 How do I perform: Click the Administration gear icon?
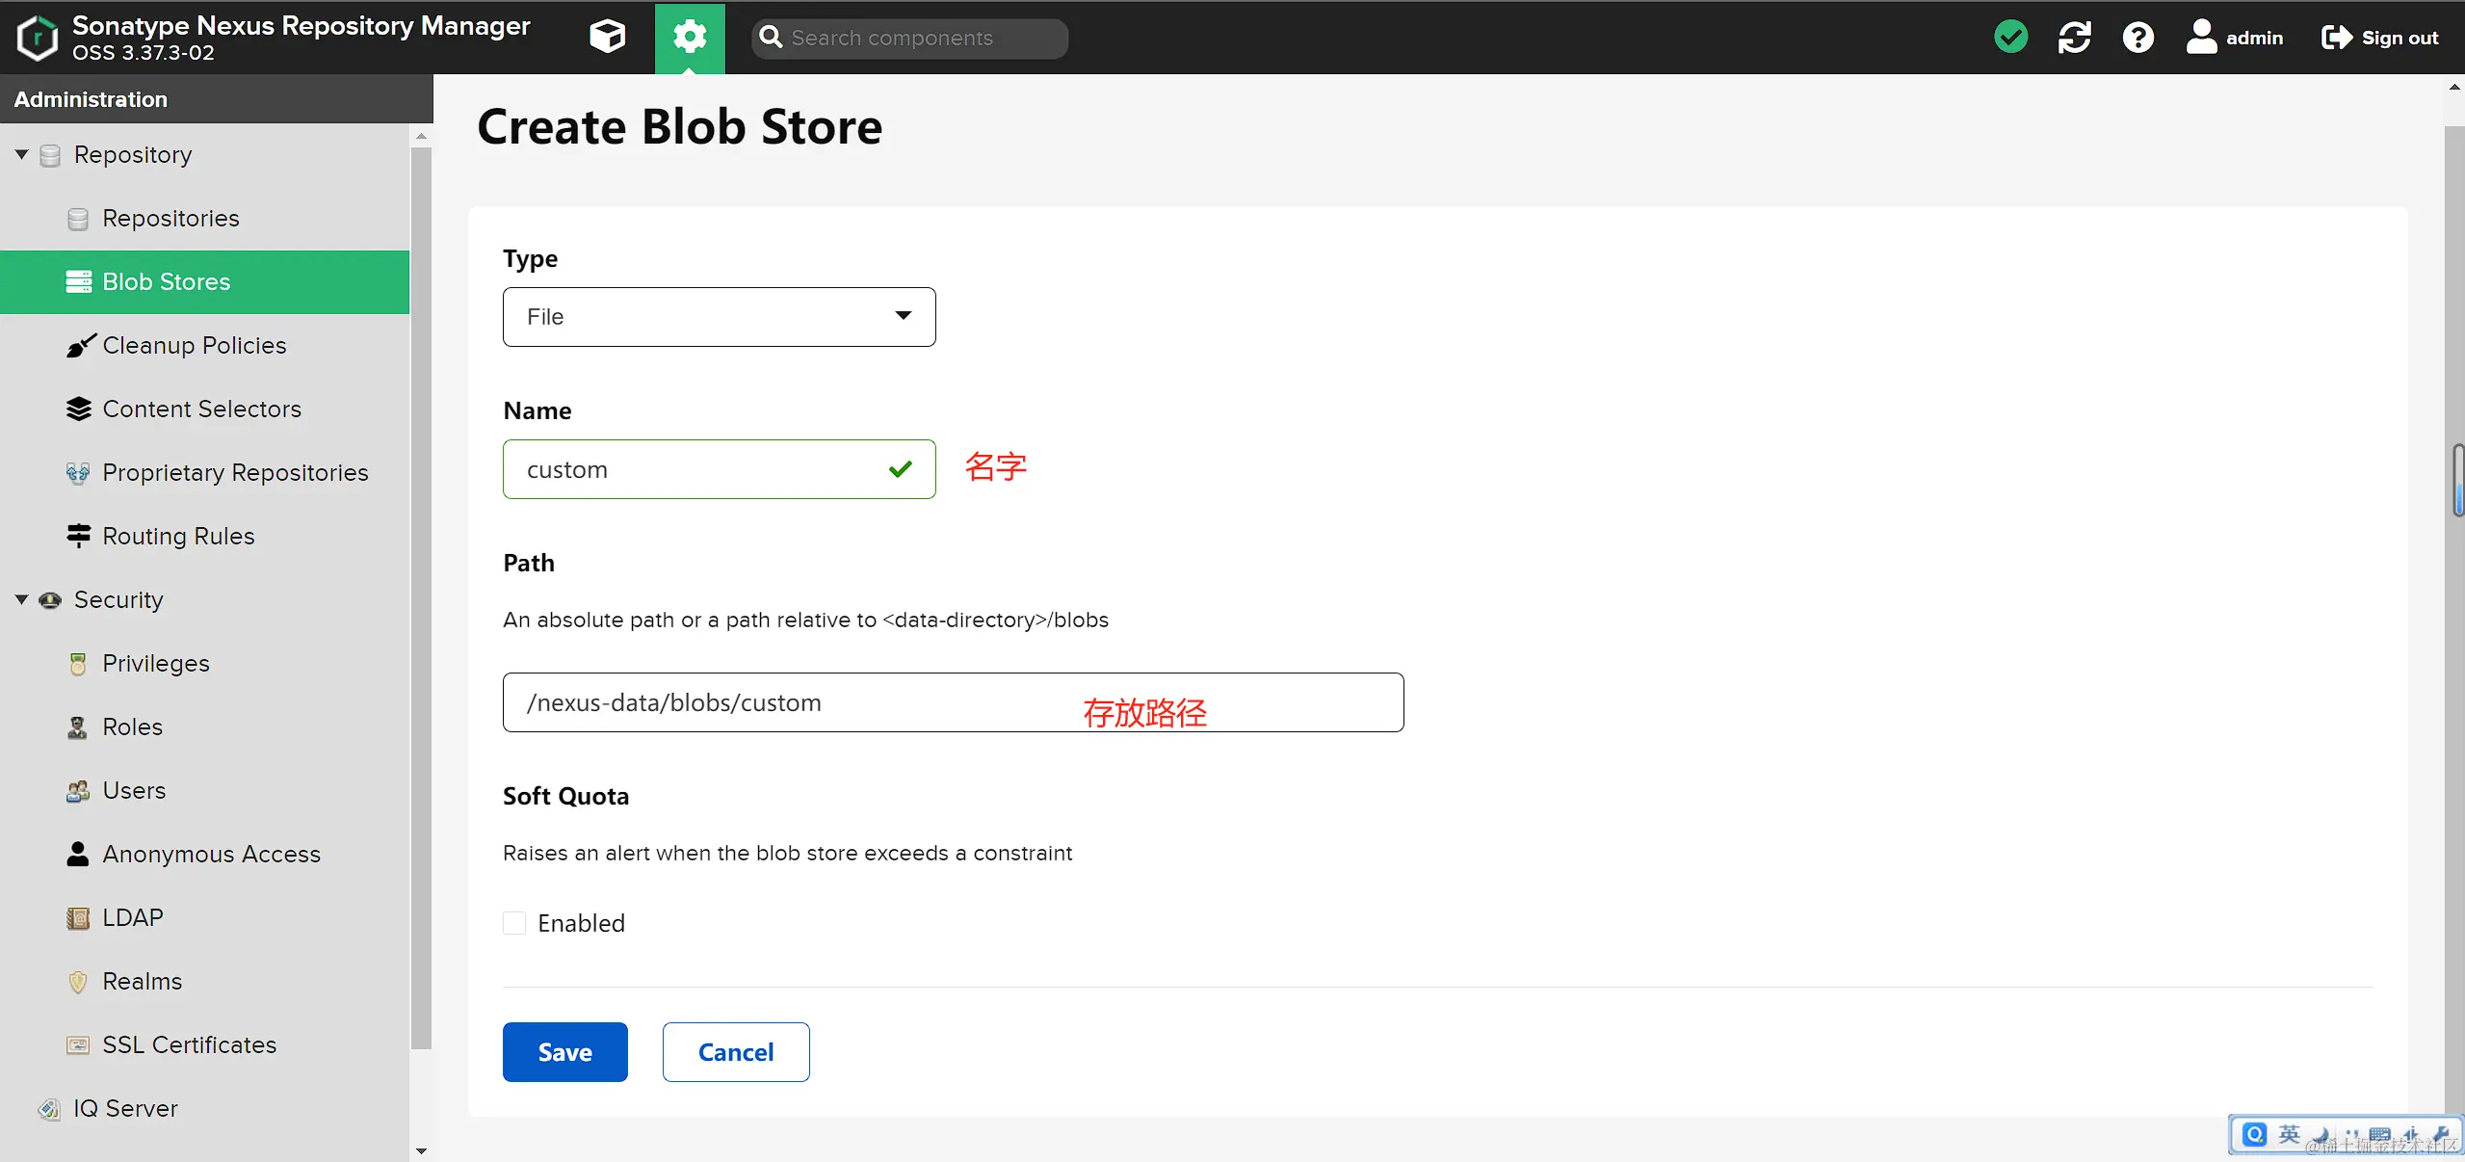[x=690, y=38]
